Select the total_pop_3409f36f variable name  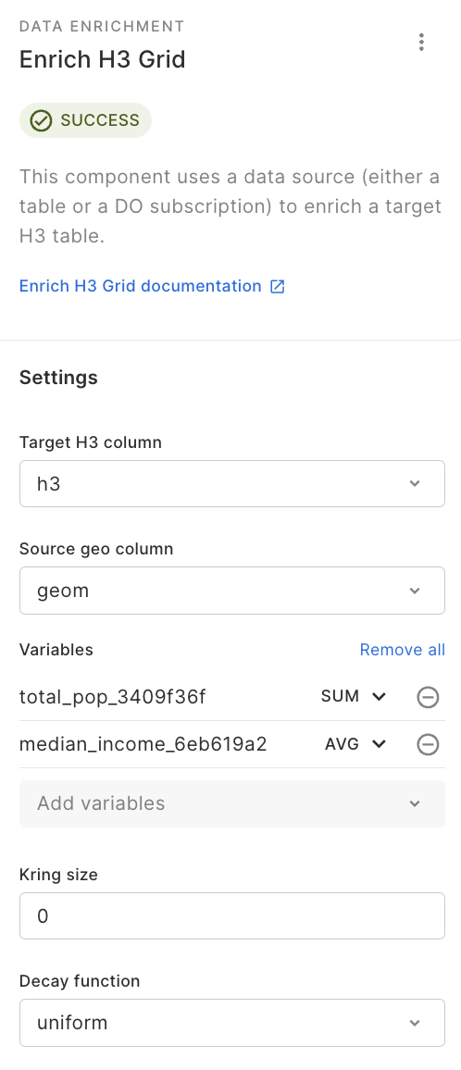[113, 697]
